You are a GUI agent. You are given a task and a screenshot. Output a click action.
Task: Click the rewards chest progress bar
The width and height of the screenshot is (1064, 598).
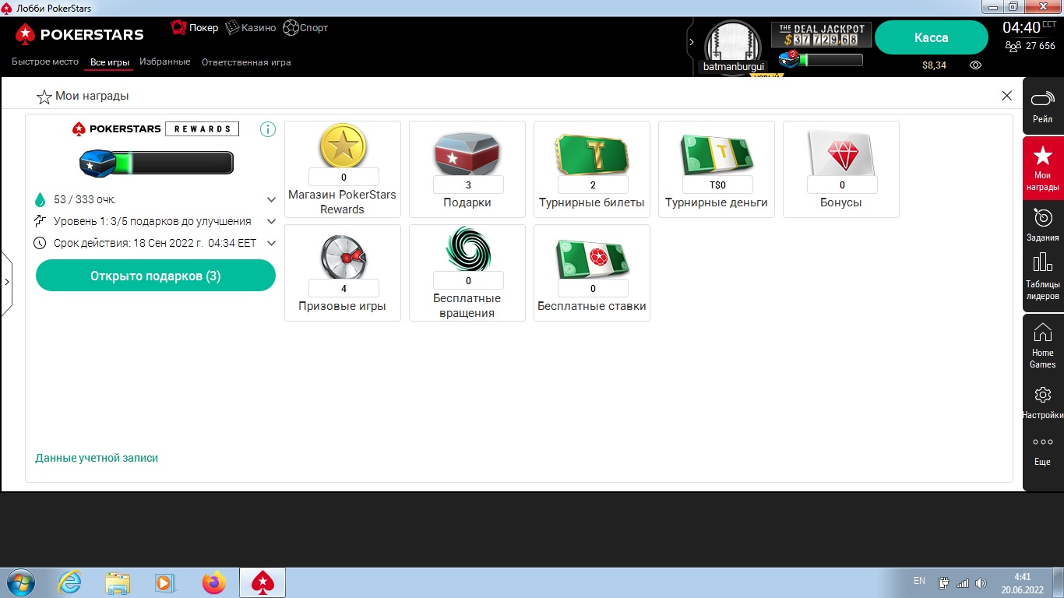tap(156, 163)
